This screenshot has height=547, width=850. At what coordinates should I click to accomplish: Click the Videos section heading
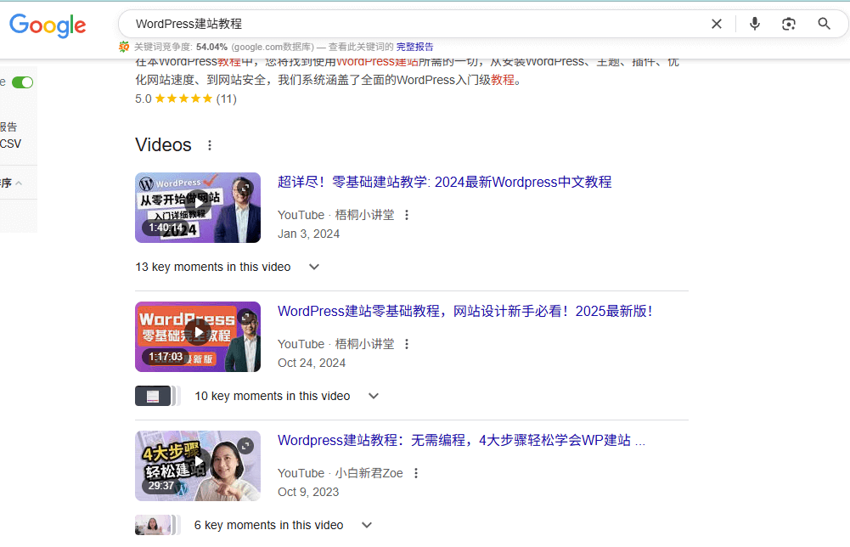tap(163, 145)
